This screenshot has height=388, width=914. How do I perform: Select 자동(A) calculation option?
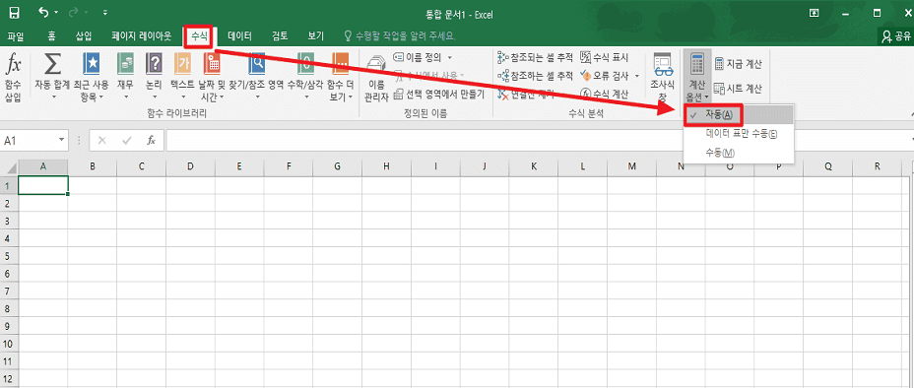click(738, 114)
